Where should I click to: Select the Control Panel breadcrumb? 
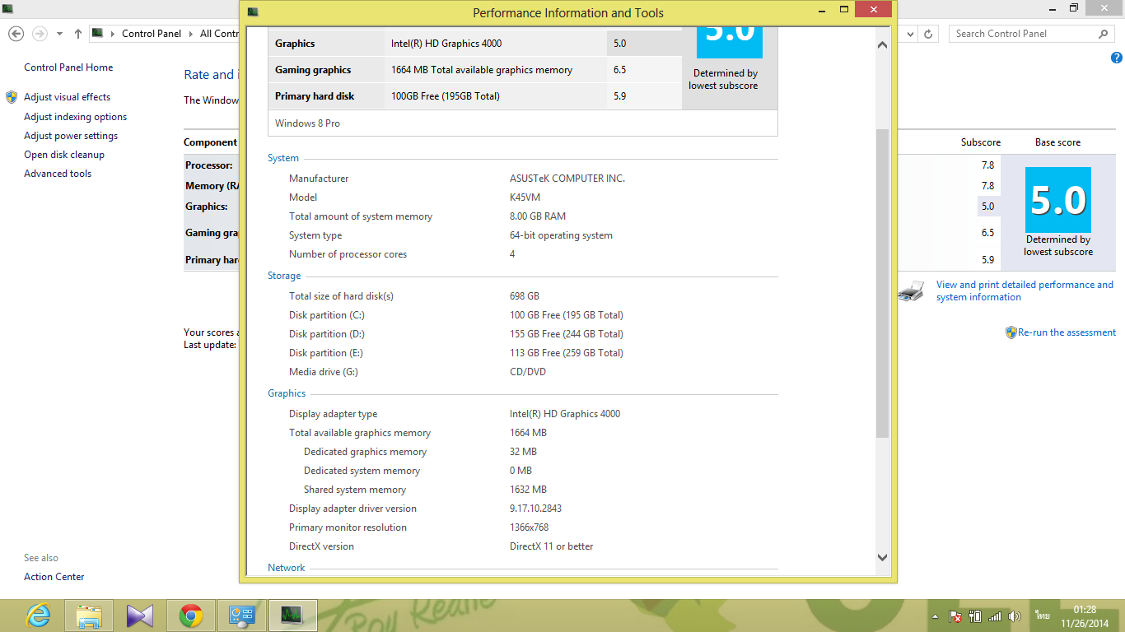[153, 34]
